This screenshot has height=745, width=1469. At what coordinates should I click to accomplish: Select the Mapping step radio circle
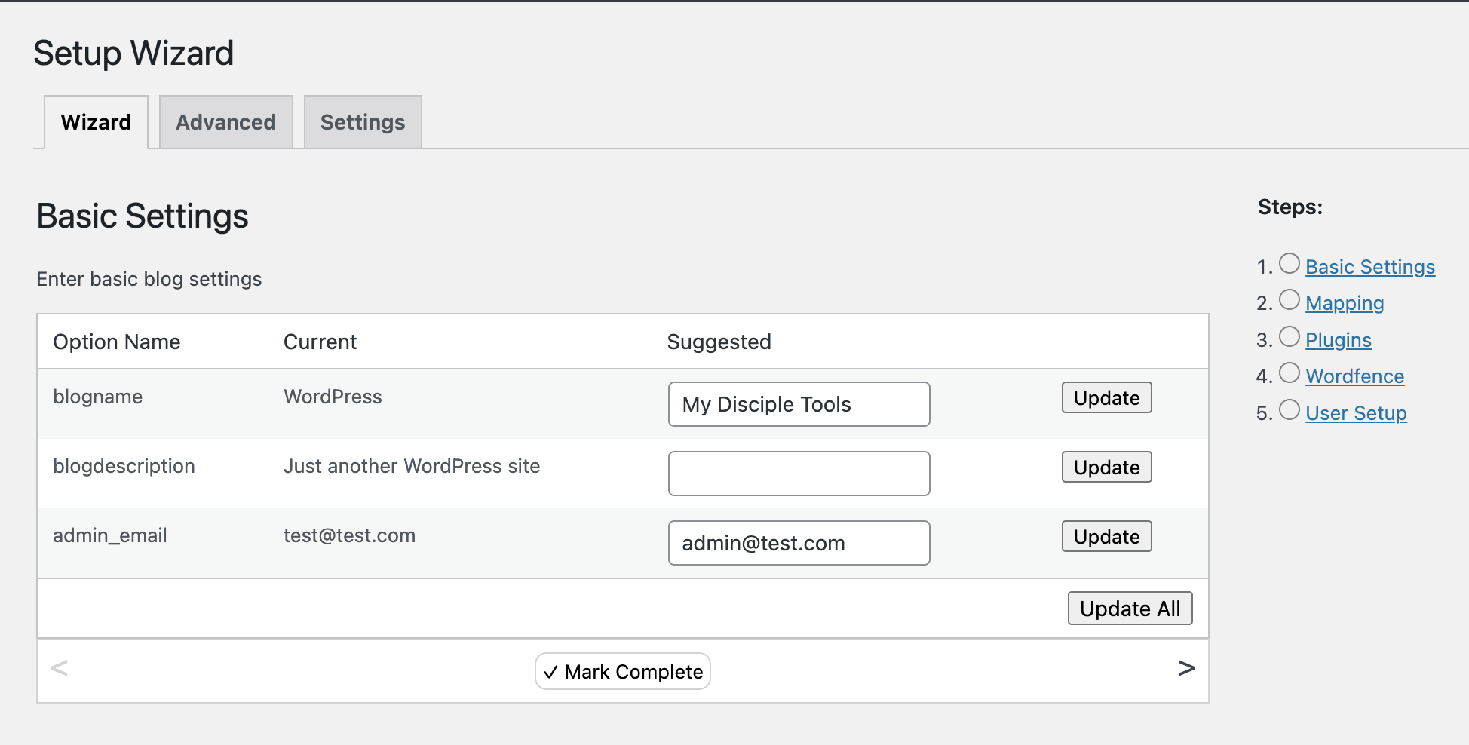point(1290,299)
